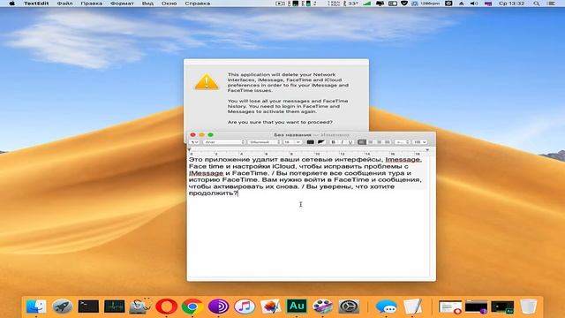Click the word 'продолжить?' in the document
Viewport: 565px width, 318px height.
point(214,193)
